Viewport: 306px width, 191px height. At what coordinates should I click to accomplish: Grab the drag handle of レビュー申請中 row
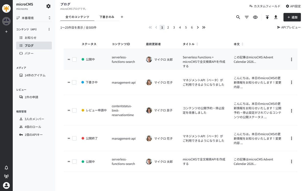[69, 110]
